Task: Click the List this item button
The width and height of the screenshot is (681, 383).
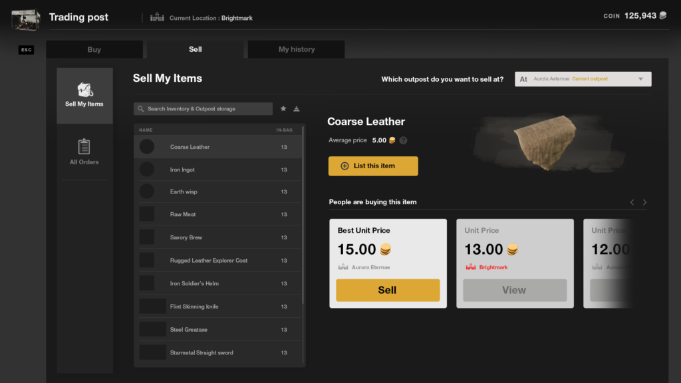Action: coord(373,166)
